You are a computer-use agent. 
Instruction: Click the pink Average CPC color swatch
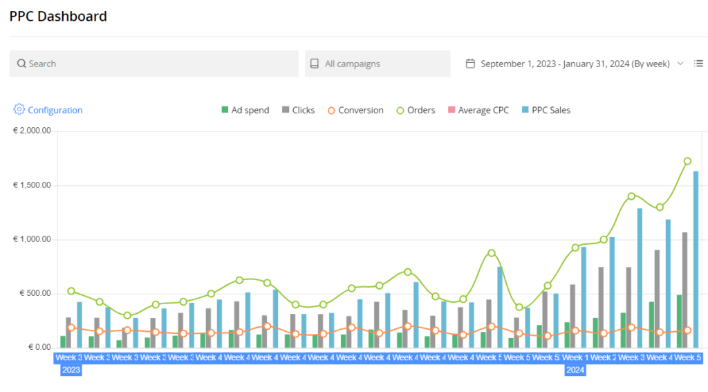[451, 110]
